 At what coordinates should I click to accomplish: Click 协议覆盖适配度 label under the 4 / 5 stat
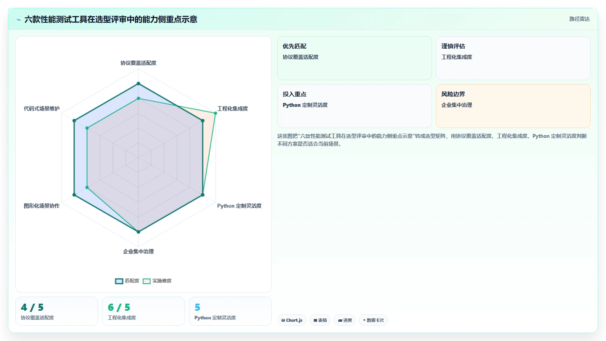[x=37, y=318]
